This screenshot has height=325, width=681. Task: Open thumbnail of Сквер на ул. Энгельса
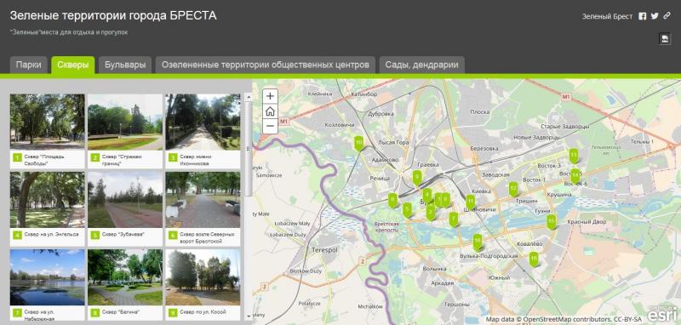click(48, 200)
